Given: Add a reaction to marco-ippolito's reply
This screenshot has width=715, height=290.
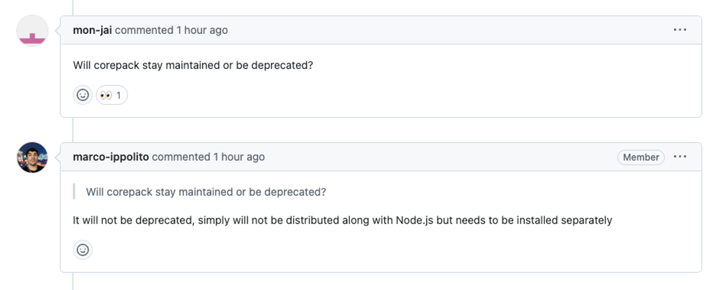Looking at the screenshot, I should (83, 250).
